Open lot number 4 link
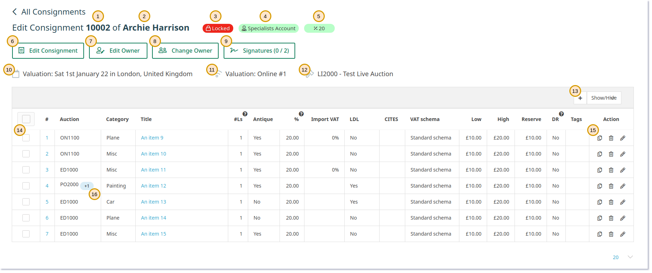 click(47, 186)
